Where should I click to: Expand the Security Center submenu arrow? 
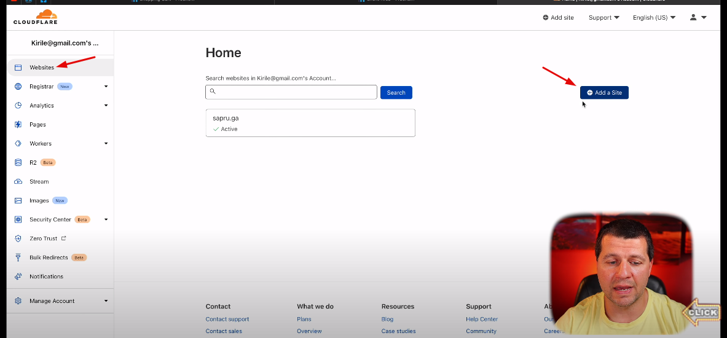106,220
